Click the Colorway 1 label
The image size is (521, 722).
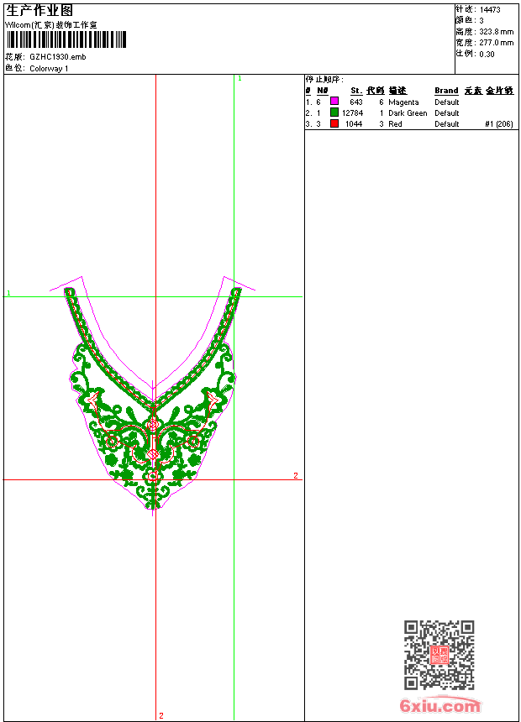pyautogui.click(x=50, y=69)
